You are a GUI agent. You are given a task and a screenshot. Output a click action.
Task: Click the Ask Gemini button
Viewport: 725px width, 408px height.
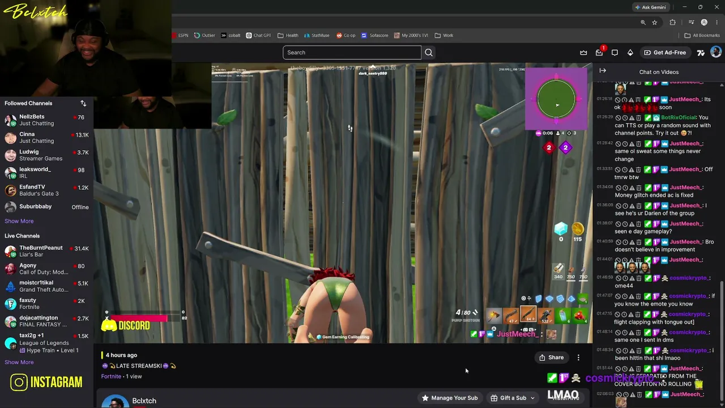[650, 7]
